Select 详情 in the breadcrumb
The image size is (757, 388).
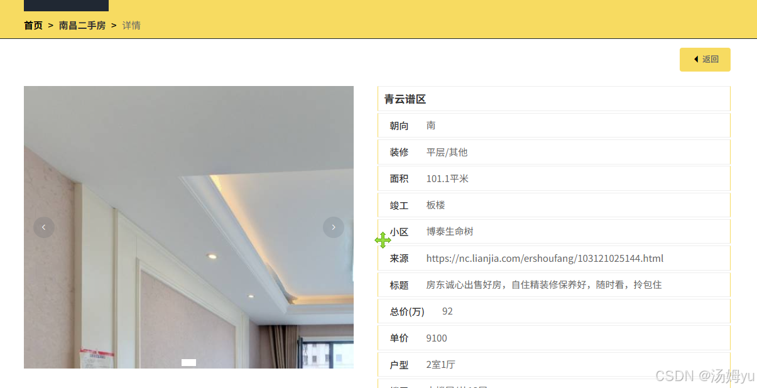click(x=131, y=26)
